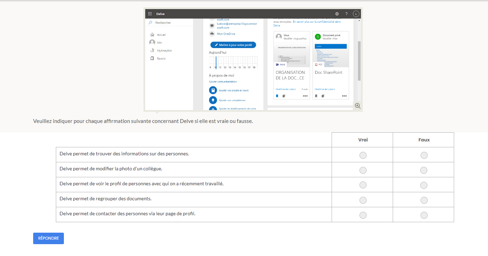Open ellipsis menu on ORGANISATION DE LA DOC card
Viewport: 488px width, 256px height.
(305, 96)
